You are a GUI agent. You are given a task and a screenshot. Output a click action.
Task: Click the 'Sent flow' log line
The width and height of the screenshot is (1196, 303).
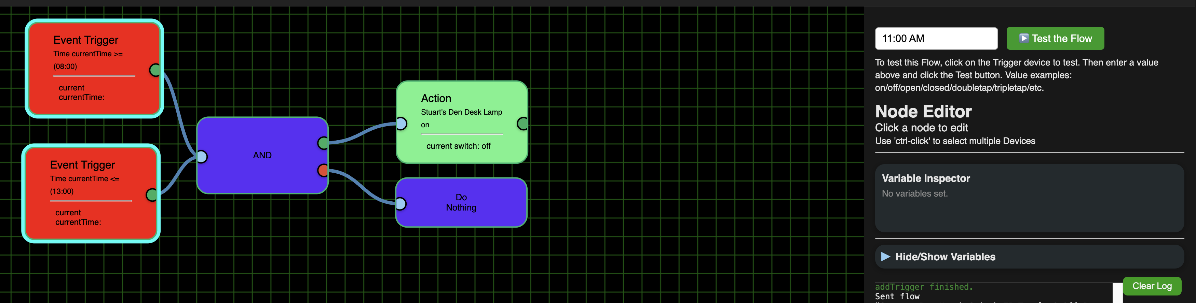[897, 297]
